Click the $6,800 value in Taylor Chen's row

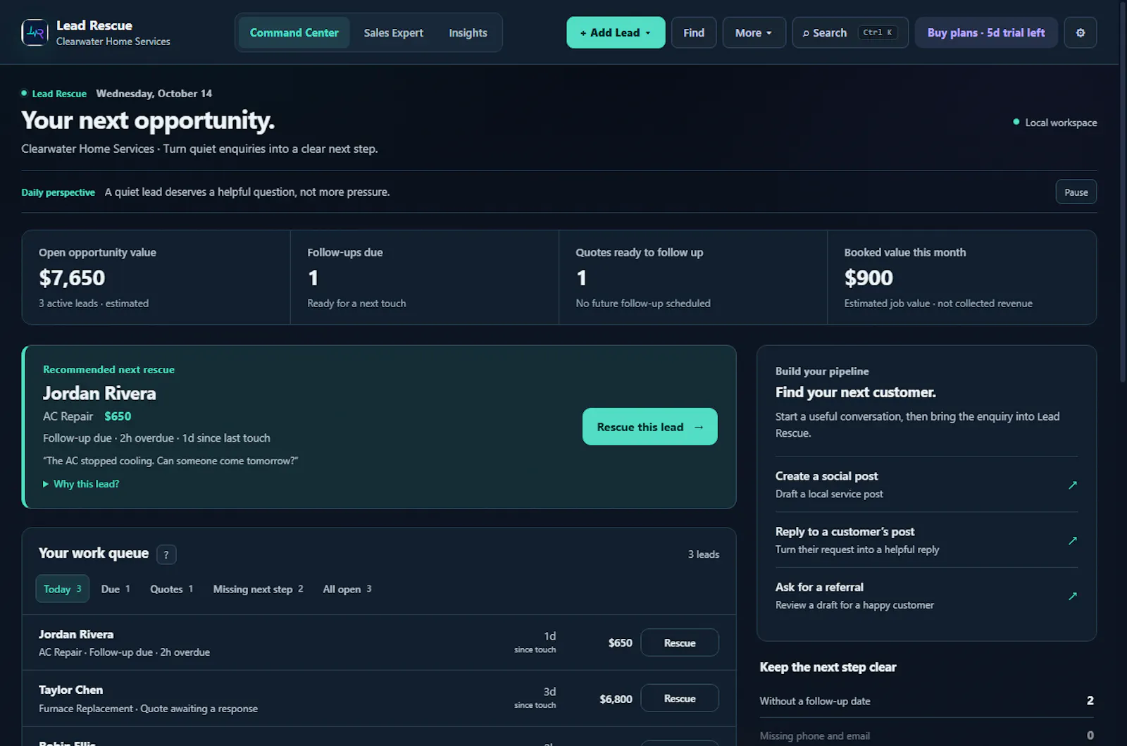616,699
